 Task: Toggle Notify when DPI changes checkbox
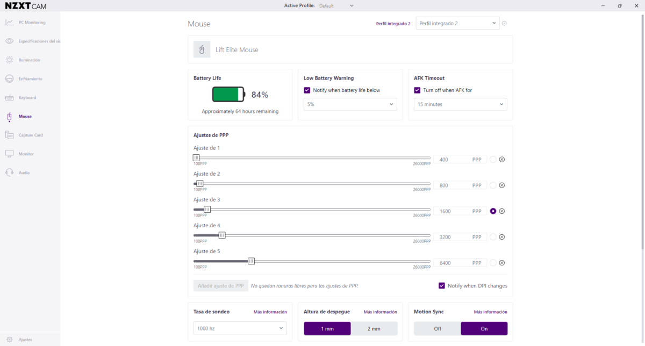click(442, 286)
